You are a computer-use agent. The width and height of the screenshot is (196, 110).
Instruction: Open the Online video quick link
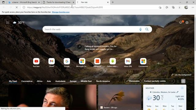click(x=112, y=63)
